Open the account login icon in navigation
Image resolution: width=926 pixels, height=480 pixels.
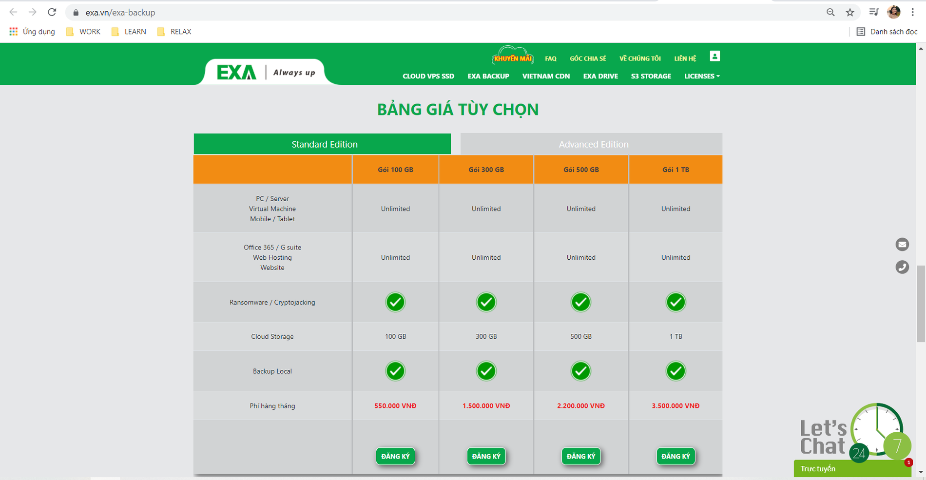pyautogui.click(x=714, y=56)
